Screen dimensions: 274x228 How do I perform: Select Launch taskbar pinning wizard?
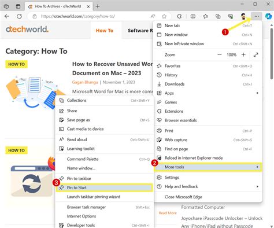tap(104, 197)
